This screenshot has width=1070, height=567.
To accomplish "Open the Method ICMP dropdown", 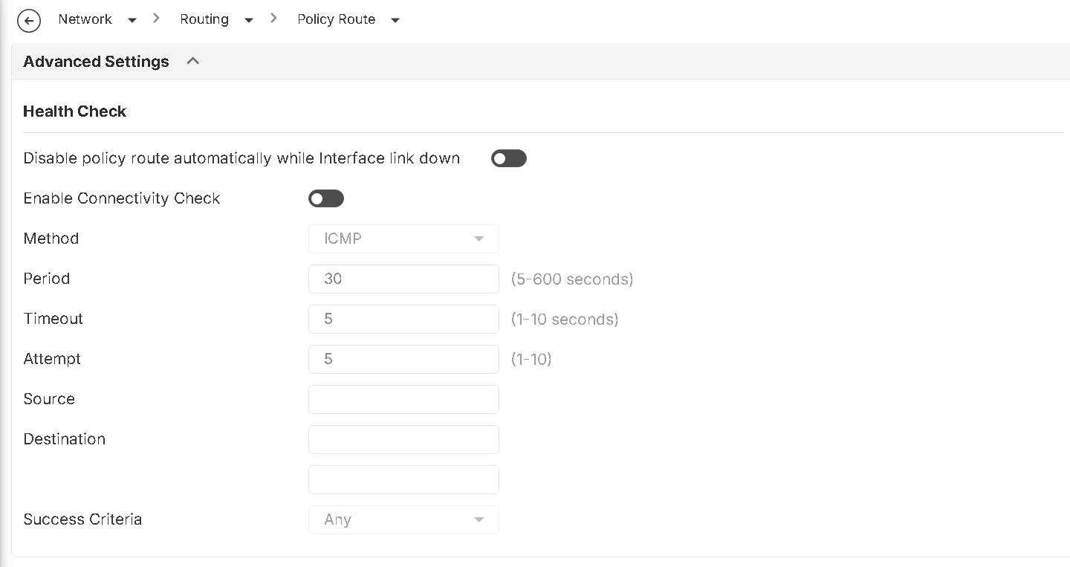I will 403,239.
